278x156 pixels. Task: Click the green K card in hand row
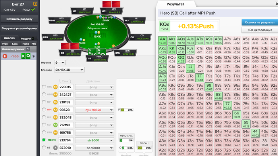[x=23, y=56]
